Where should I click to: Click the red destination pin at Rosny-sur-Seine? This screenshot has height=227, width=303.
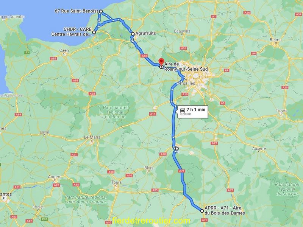point(161,62)
